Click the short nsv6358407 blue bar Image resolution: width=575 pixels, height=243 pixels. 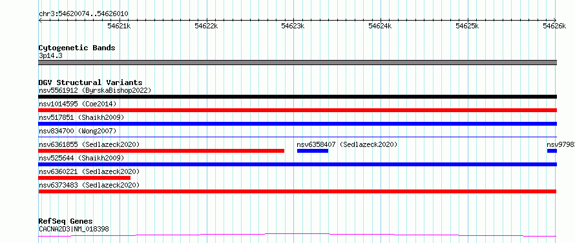pos(313,151)
